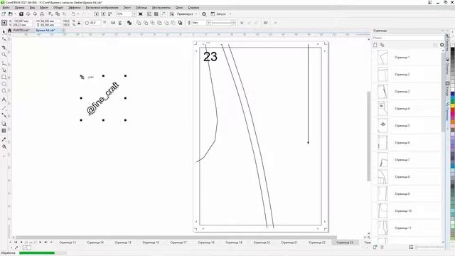This screenshot has width=455, height=256.
Task: Open the Options gear icon in toolbar
Action: [204, 14]
